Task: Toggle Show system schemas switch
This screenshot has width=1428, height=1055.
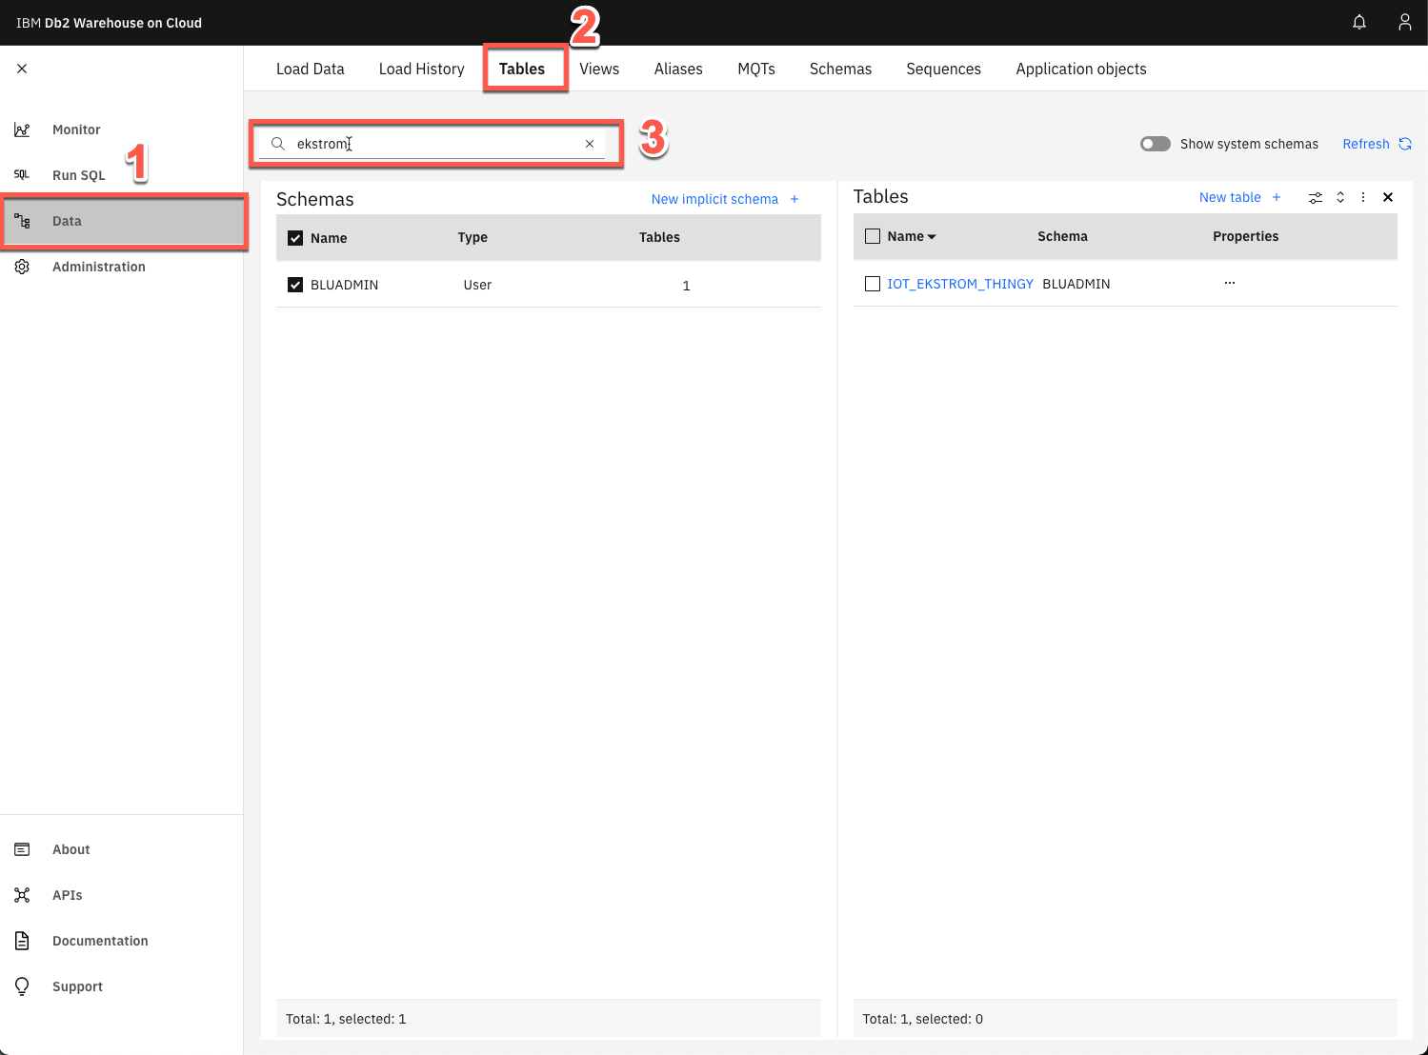Action: point(1156,144)
